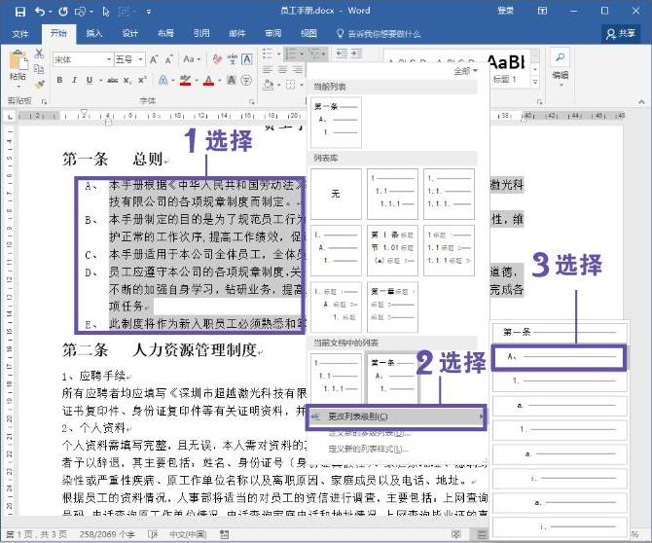This screenshot has height=543, width=652.
Task: Open the ribbon display options icon
Action: tap(542, 12)
